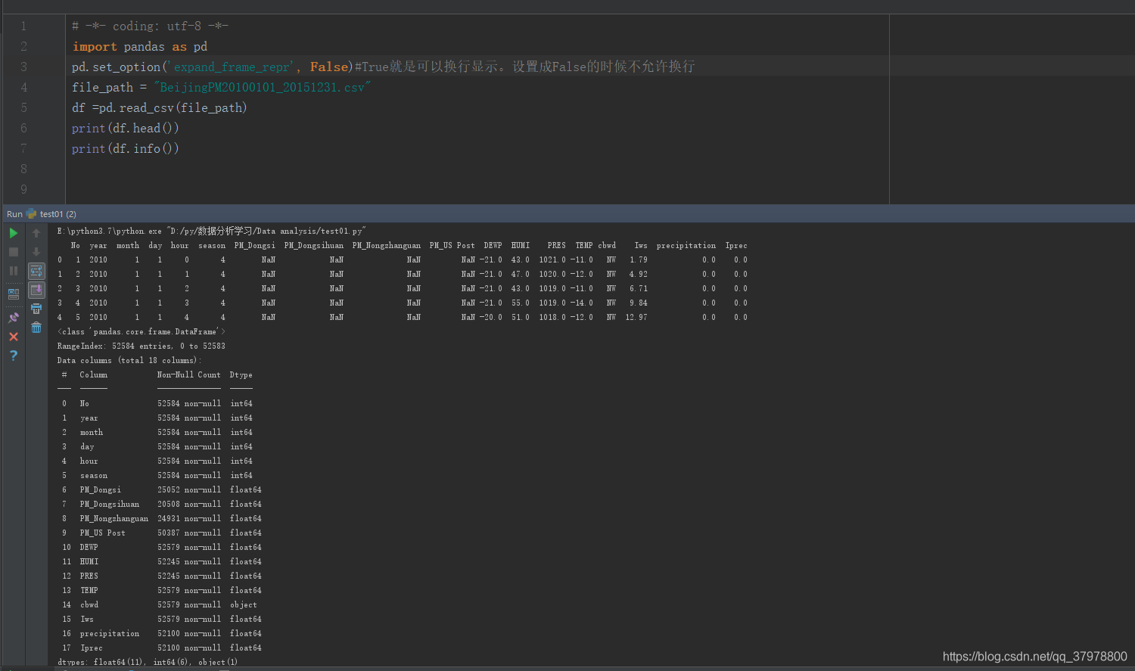The width and height of the screenshot is (1135, 671).
Task: Click the python.exe command path in console
Action: pos(109,231)
